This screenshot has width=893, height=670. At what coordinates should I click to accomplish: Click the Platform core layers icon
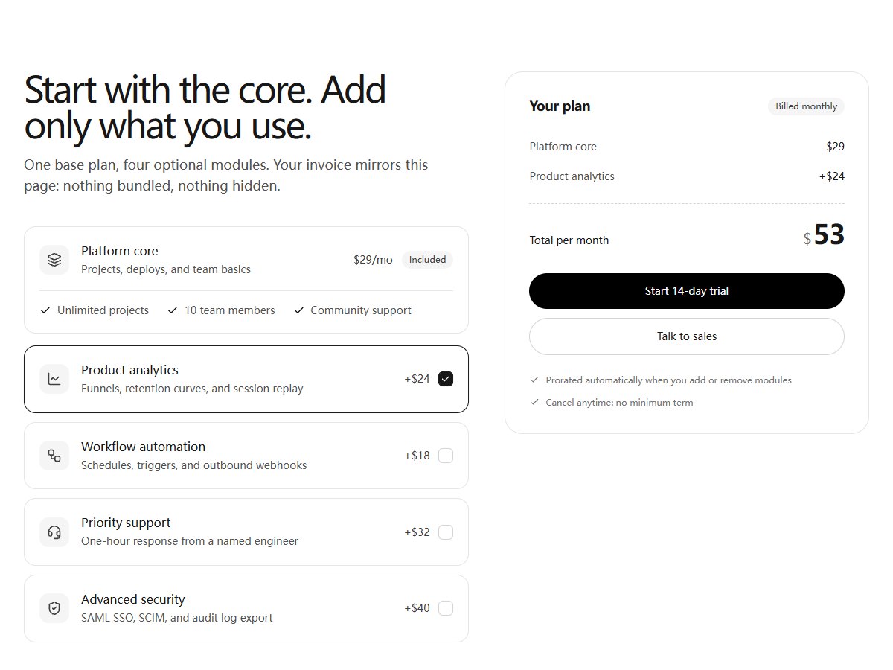54,260
